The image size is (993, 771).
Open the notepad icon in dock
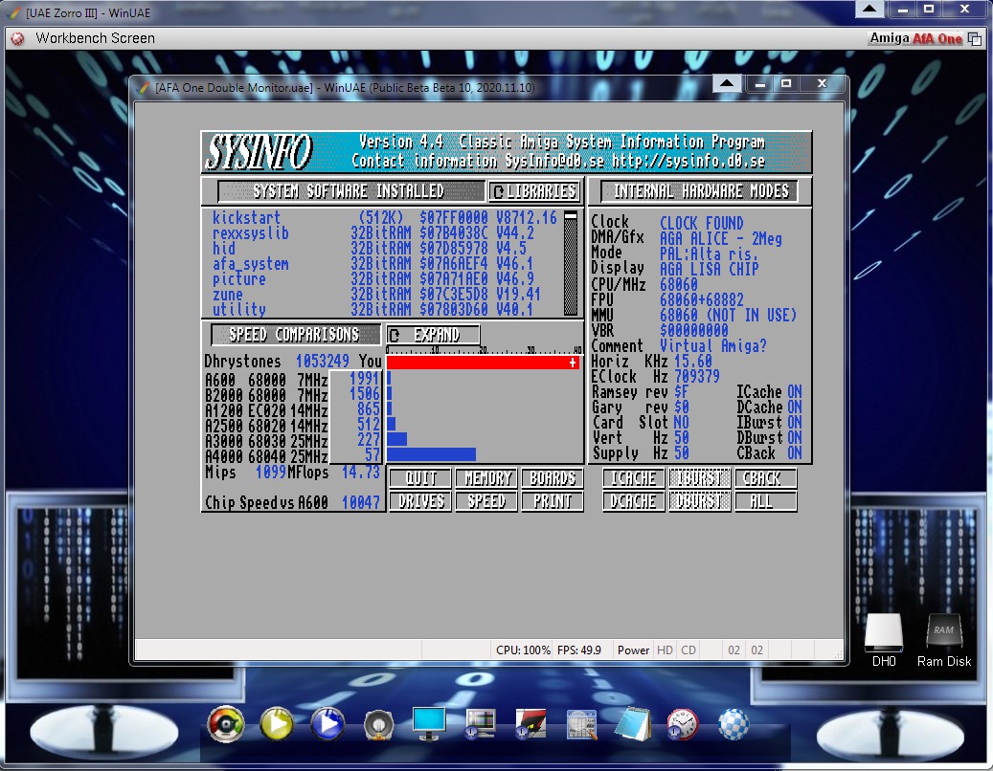(632, 724)
